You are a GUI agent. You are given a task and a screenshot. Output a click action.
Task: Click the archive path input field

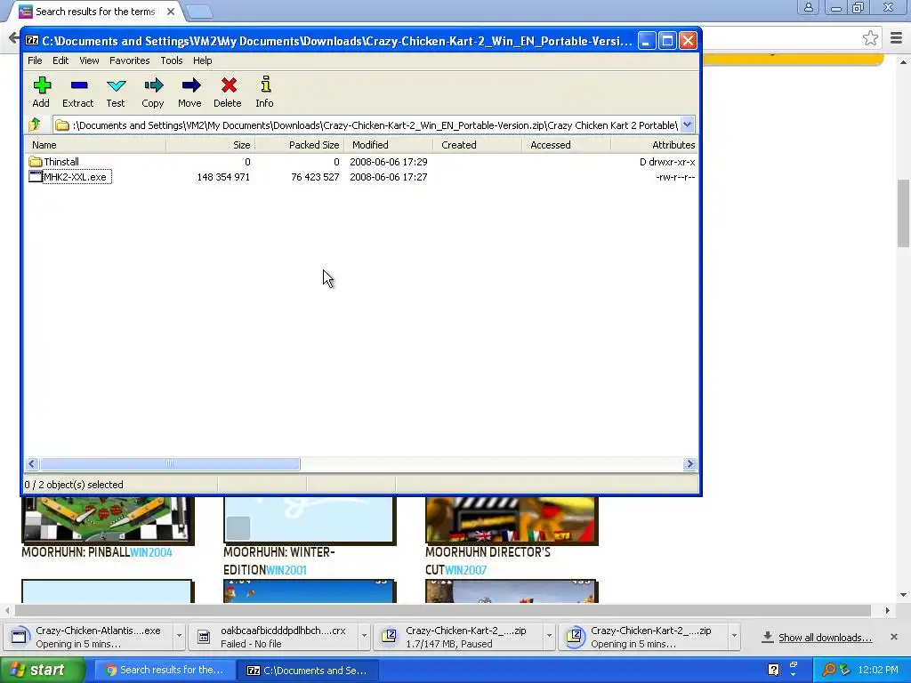(367, 125)
